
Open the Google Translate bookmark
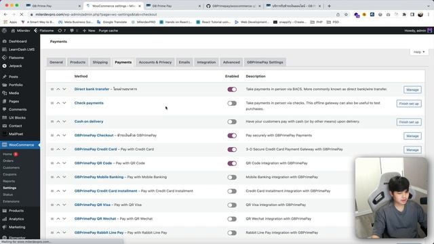coord(112,22)
